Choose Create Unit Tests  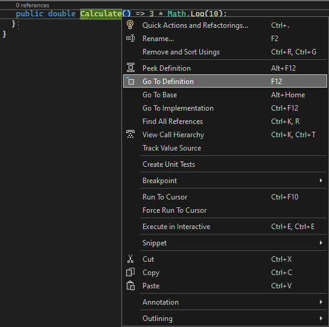click(x=225, y=164)
